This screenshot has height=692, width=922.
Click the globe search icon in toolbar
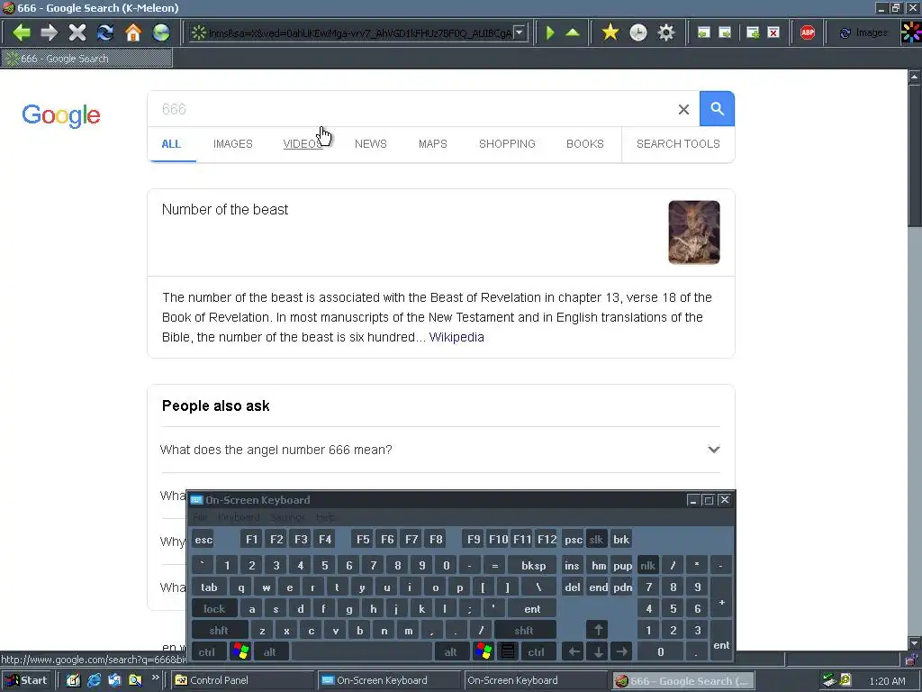[161, 32]
